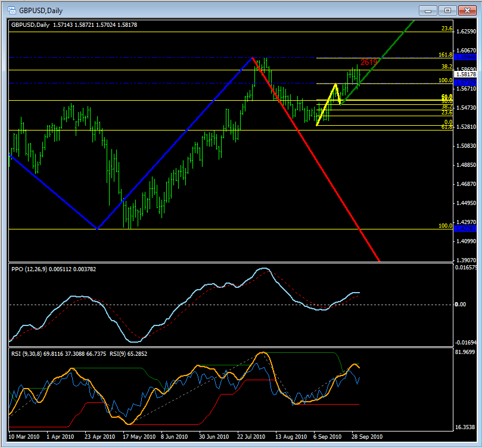Click the 28 Sep 2010 date label

point(365,436)
